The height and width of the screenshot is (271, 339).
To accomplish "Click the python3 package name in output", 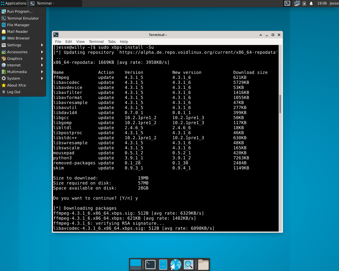I will (x=63, y=158).
